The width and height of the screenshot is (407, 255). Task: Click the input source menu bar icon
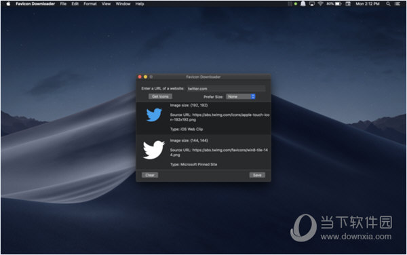(348, 3)
